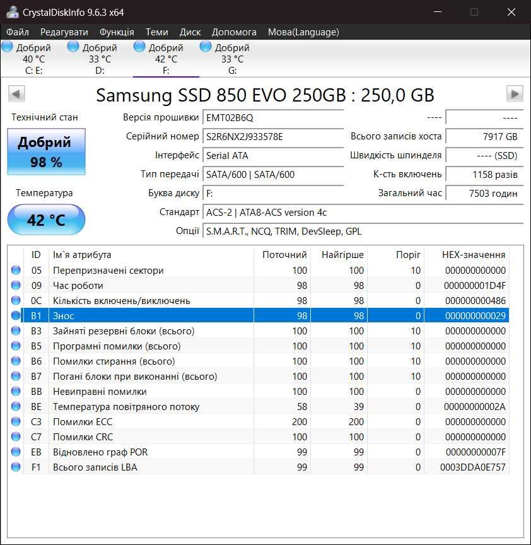The height and width of the screenshot is (545, 531).
Task: Click status dot of attribute EB
Action: coord(16,452)
